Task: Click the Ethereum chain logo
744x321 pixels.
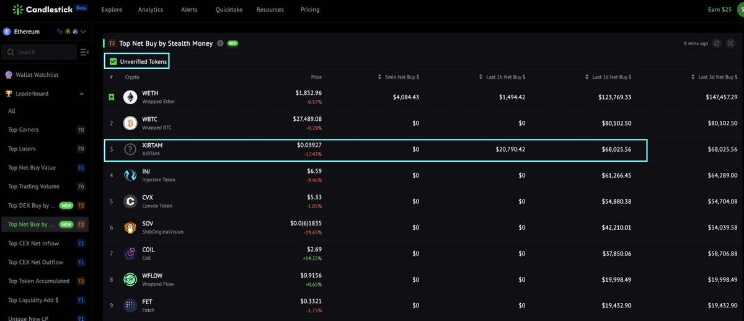Action: pos(7,31)
